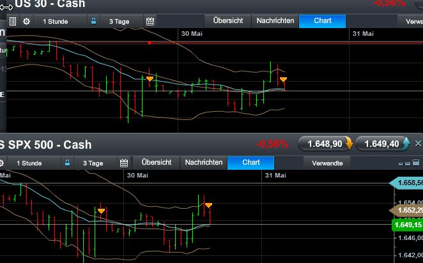Click the orange down arrow sell icon
Screen dimensions: 423x263
point(348,144)
